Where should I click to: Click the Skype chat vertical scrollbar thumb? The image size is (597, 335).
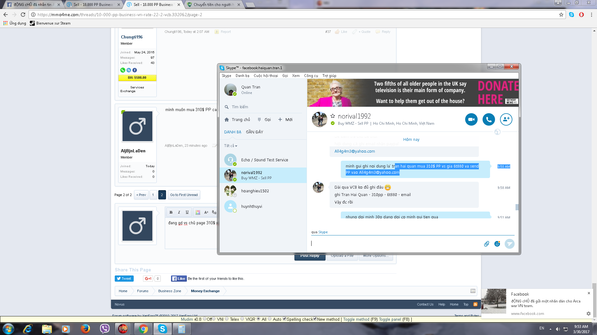[x=517, y=207]
